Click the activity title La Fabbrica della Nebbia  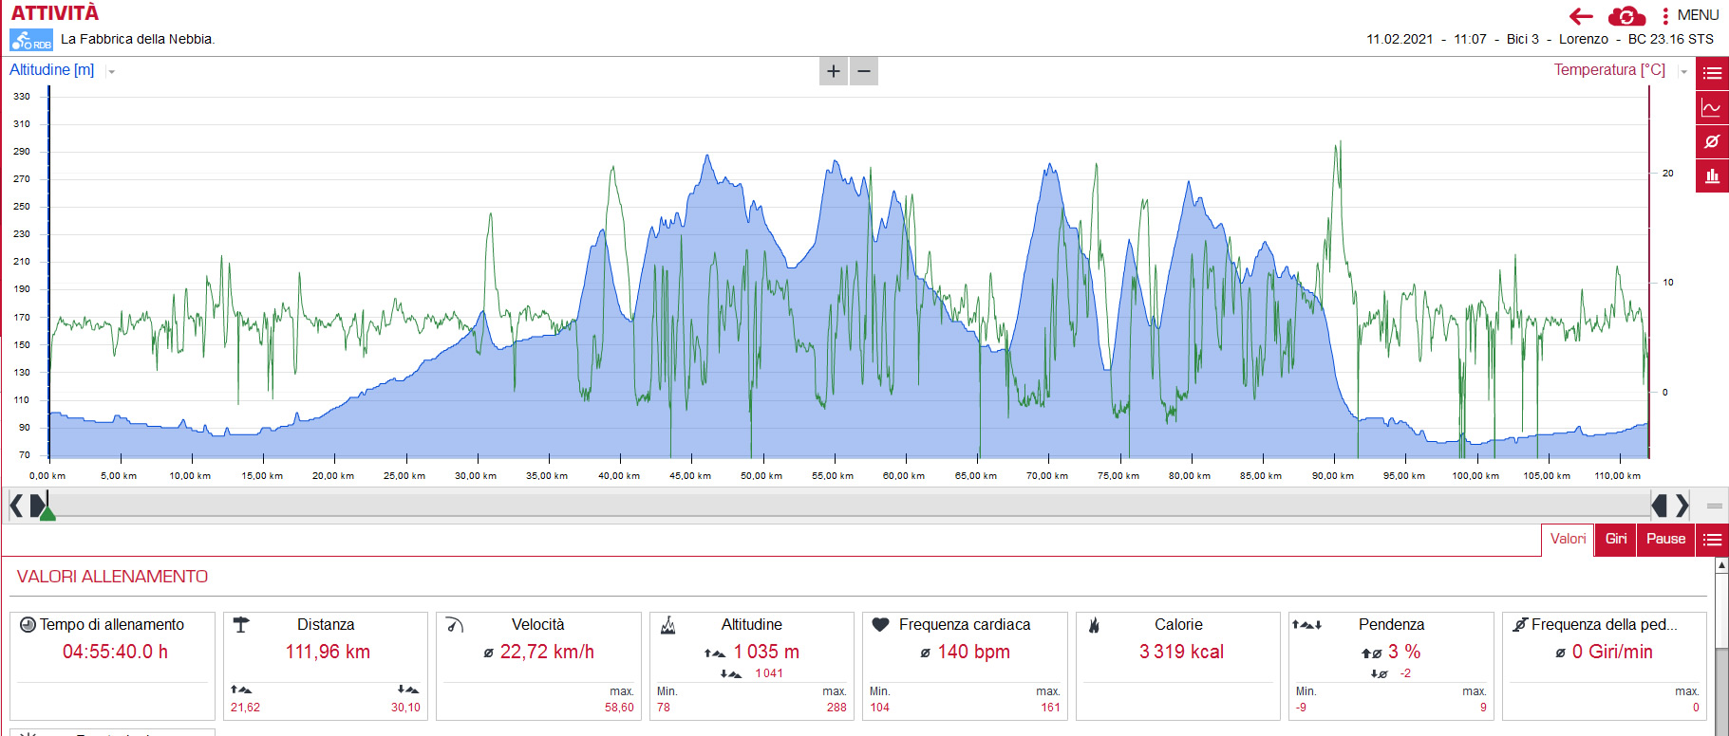pyautogui.click(x=138, y=39)
